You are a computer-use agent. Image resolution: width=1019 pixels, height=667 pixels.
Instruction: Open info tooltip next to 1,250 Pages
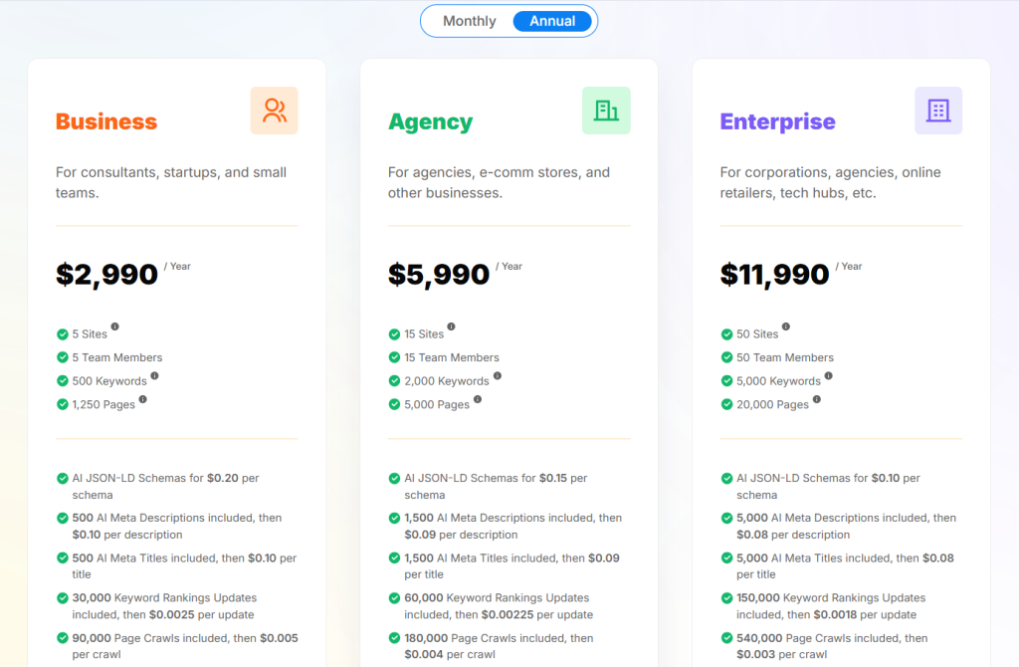tap(143, 399)
